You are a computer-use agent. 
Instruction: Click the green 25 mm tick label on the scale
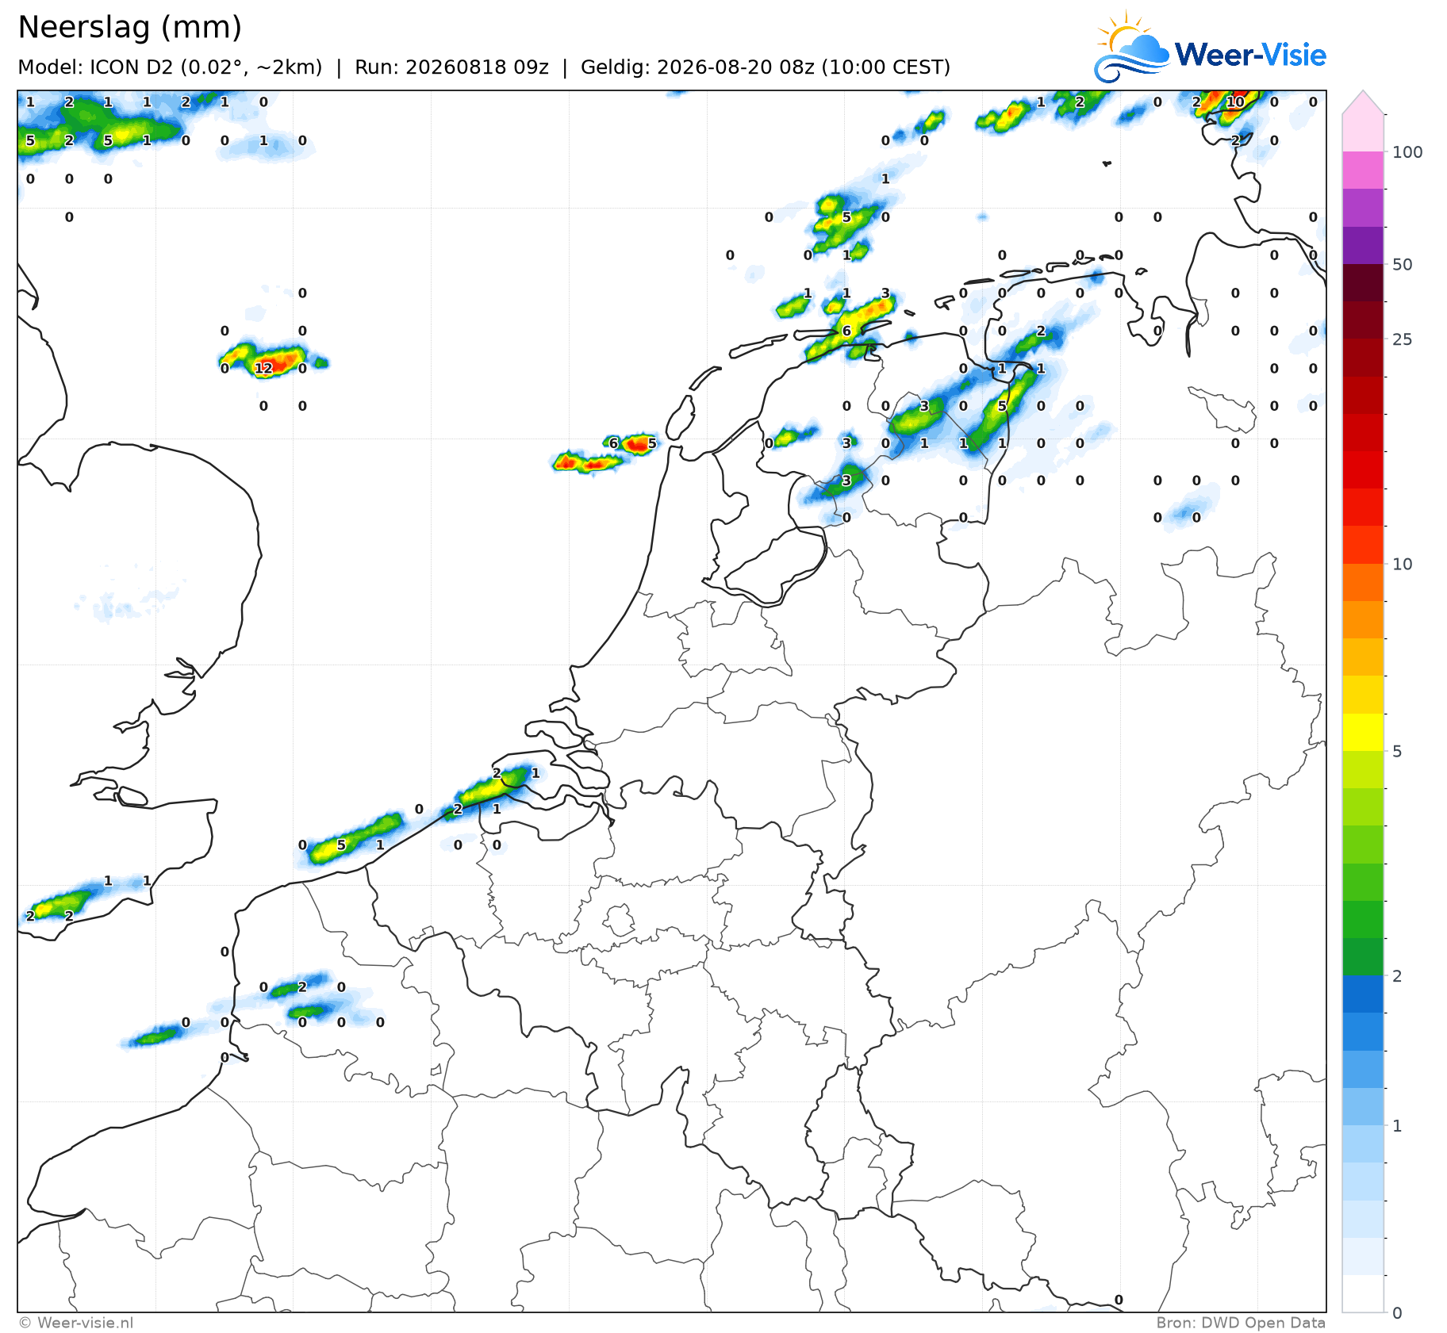click(1403, 339)
